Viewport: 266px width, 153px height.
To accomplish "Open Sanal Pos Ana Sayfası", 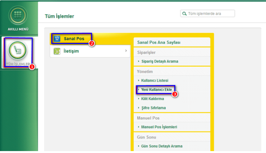I will [x=159, y=42].
